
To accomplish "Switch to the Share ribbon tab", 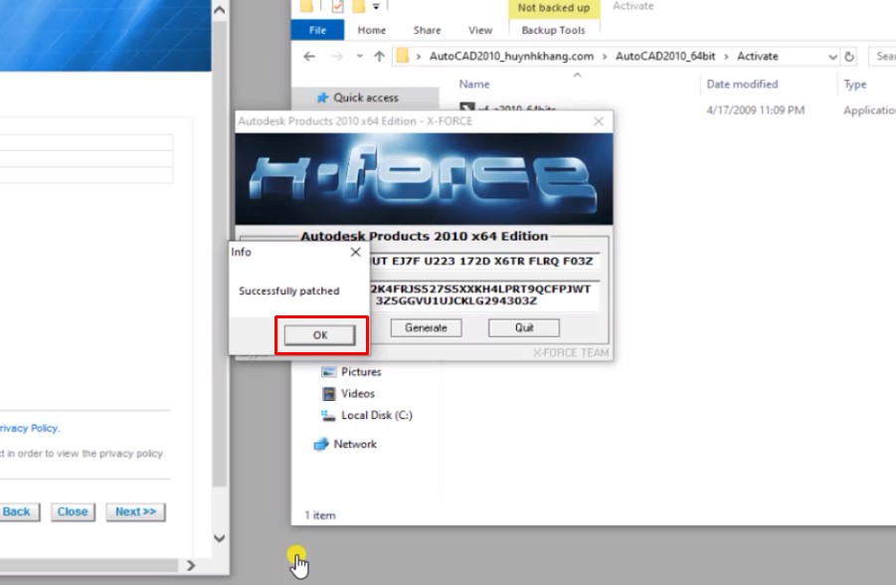I will [x=427, y=31].
